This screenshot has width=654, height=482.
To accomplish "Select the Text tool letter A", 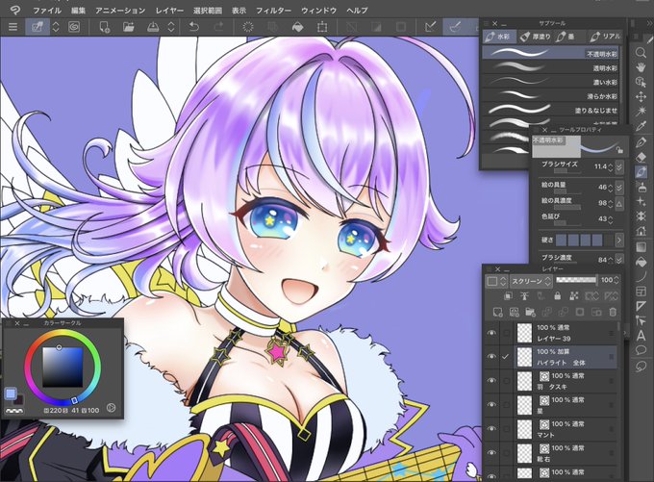I will click(641, 335).
